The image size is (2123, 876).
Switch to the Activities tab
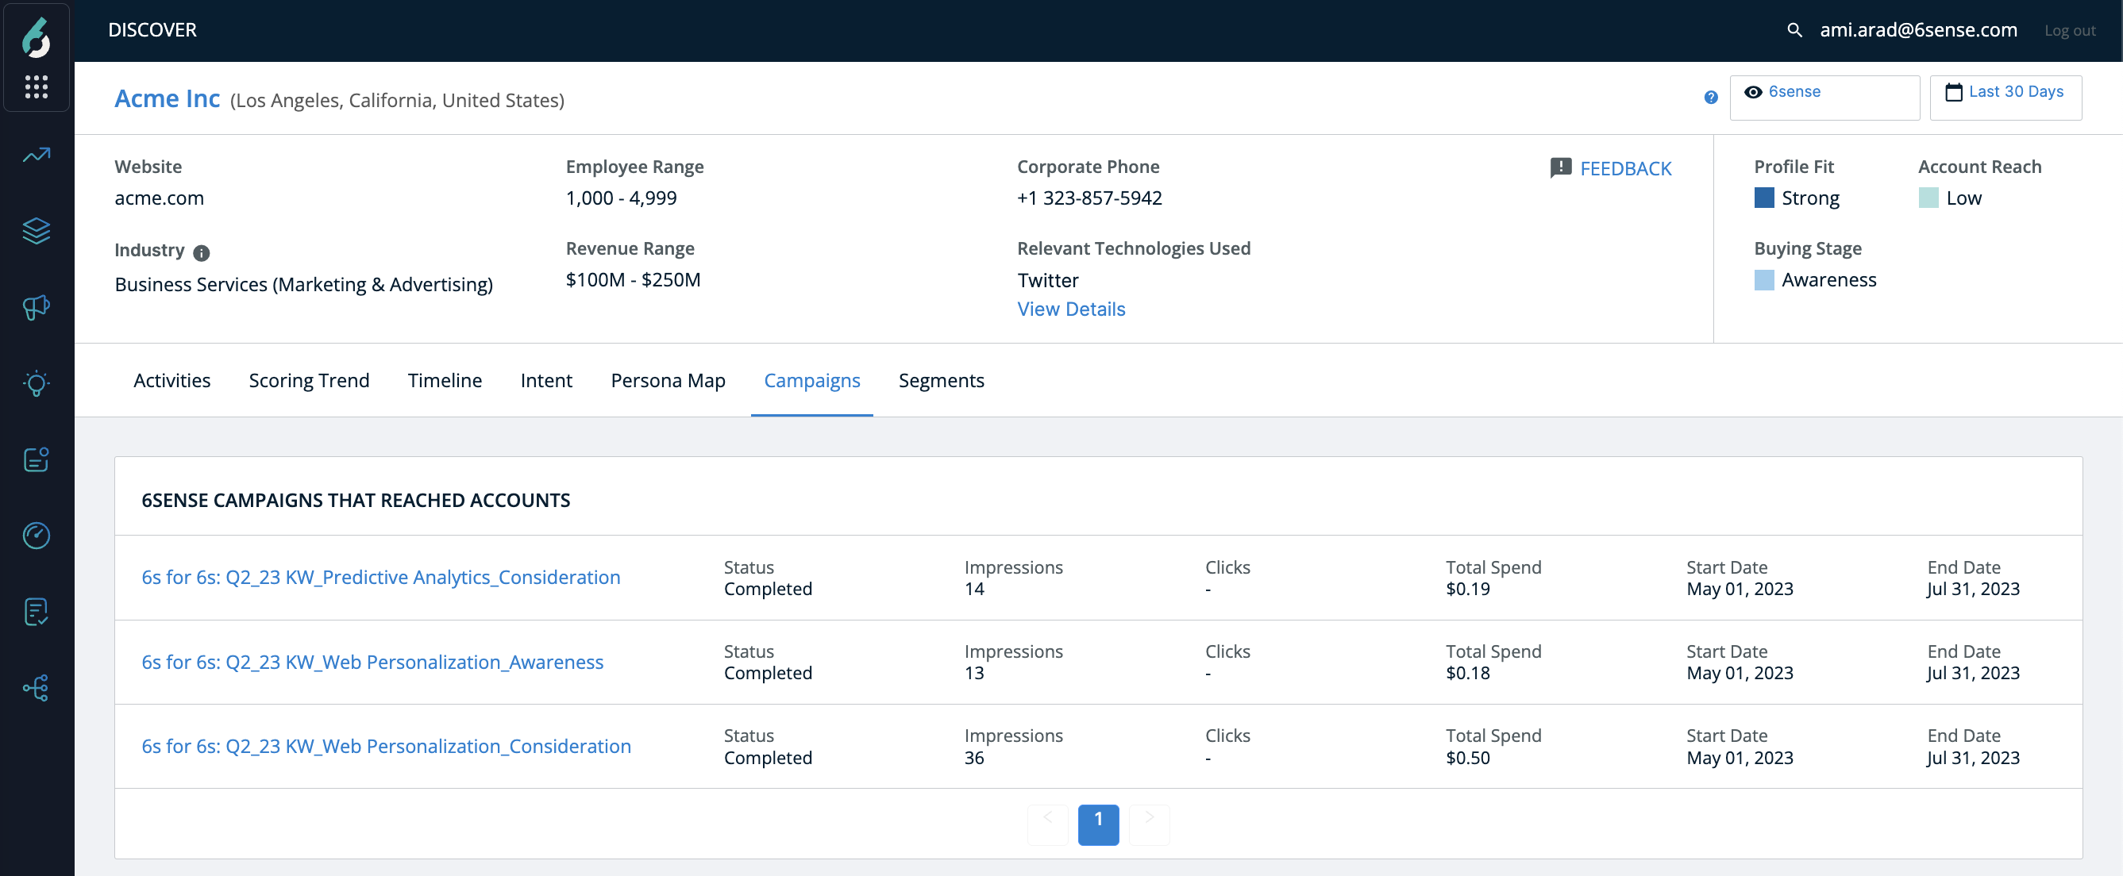pos(171,380)
